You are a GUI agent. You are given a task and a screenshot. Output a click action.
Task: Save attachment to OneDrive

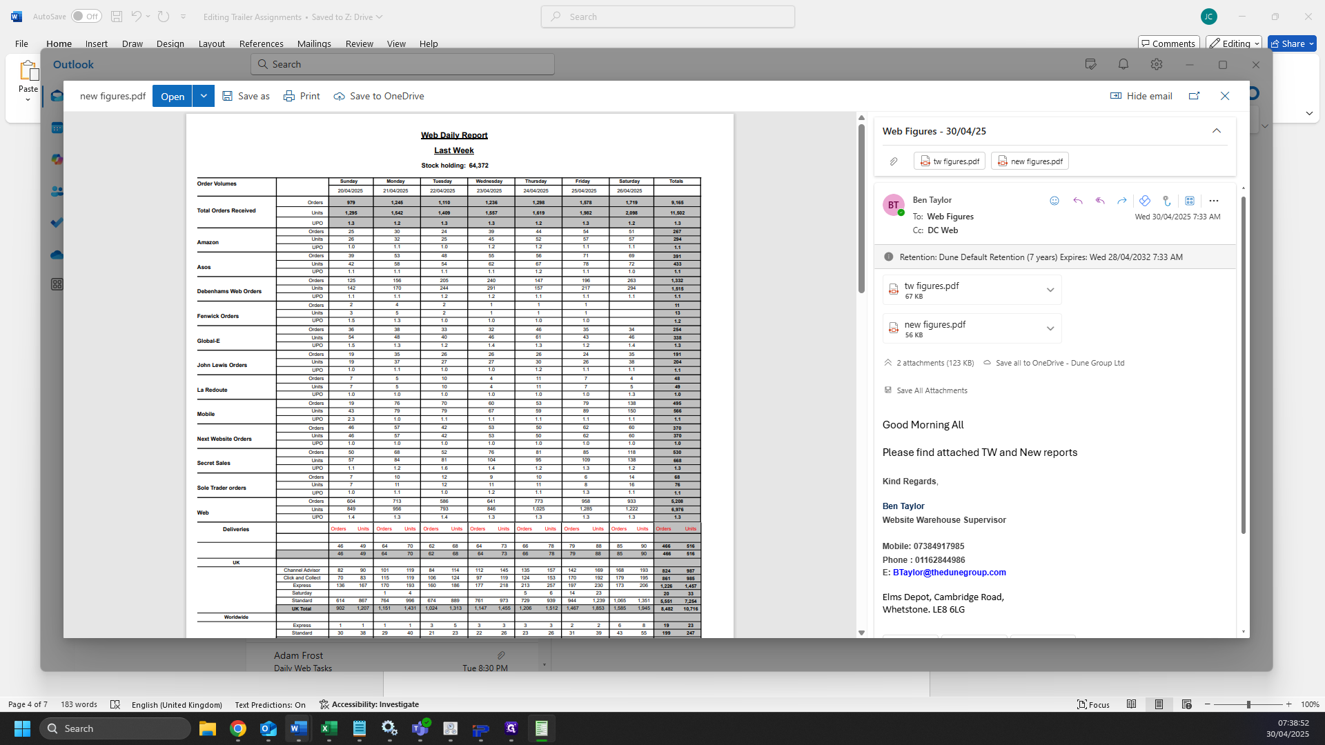click(x=379, y=96)
